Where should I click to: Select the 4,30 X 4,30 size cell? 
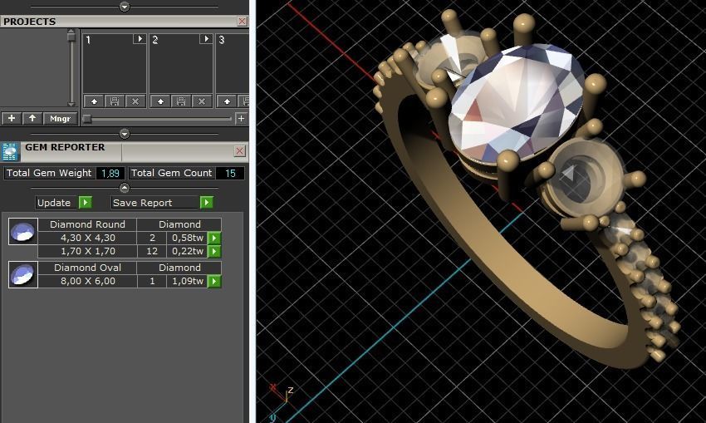point(88,238)
